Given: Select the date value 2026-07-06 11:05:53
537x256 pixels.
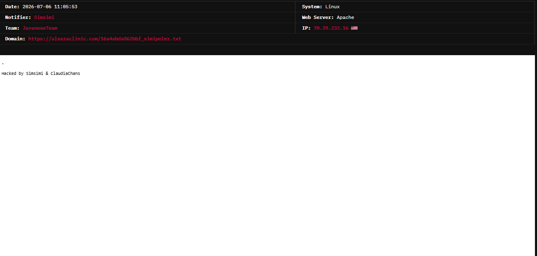Looking at the screenshot, I should click(50, 7).
